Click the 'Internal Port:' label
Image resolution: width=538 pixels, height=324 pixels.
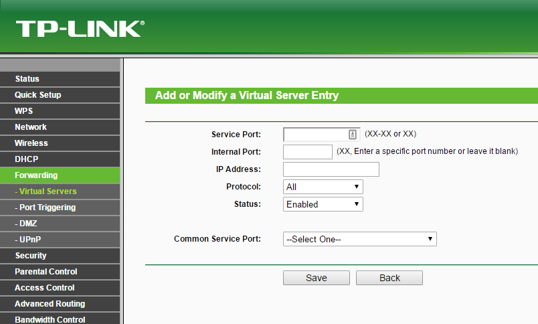[x=236, y=152]
